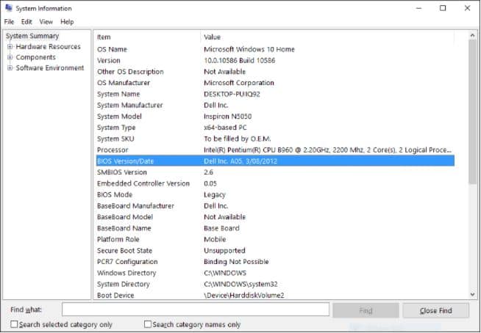Expand the Software Environment node
This screenshot has width=481, height=333.
(x=10, y=68)
